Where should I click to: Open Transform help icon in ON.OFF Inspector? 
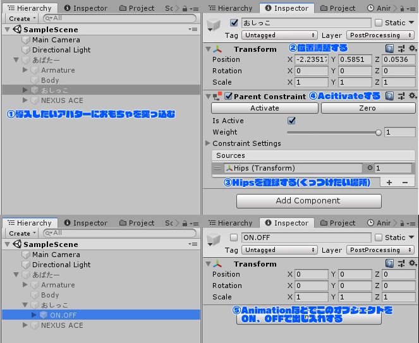coord(389,263)
